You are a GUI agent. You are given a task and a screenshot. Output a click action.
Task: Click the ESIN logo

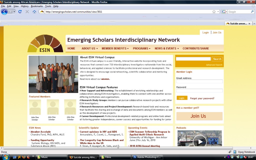click(x=45, y=43)
